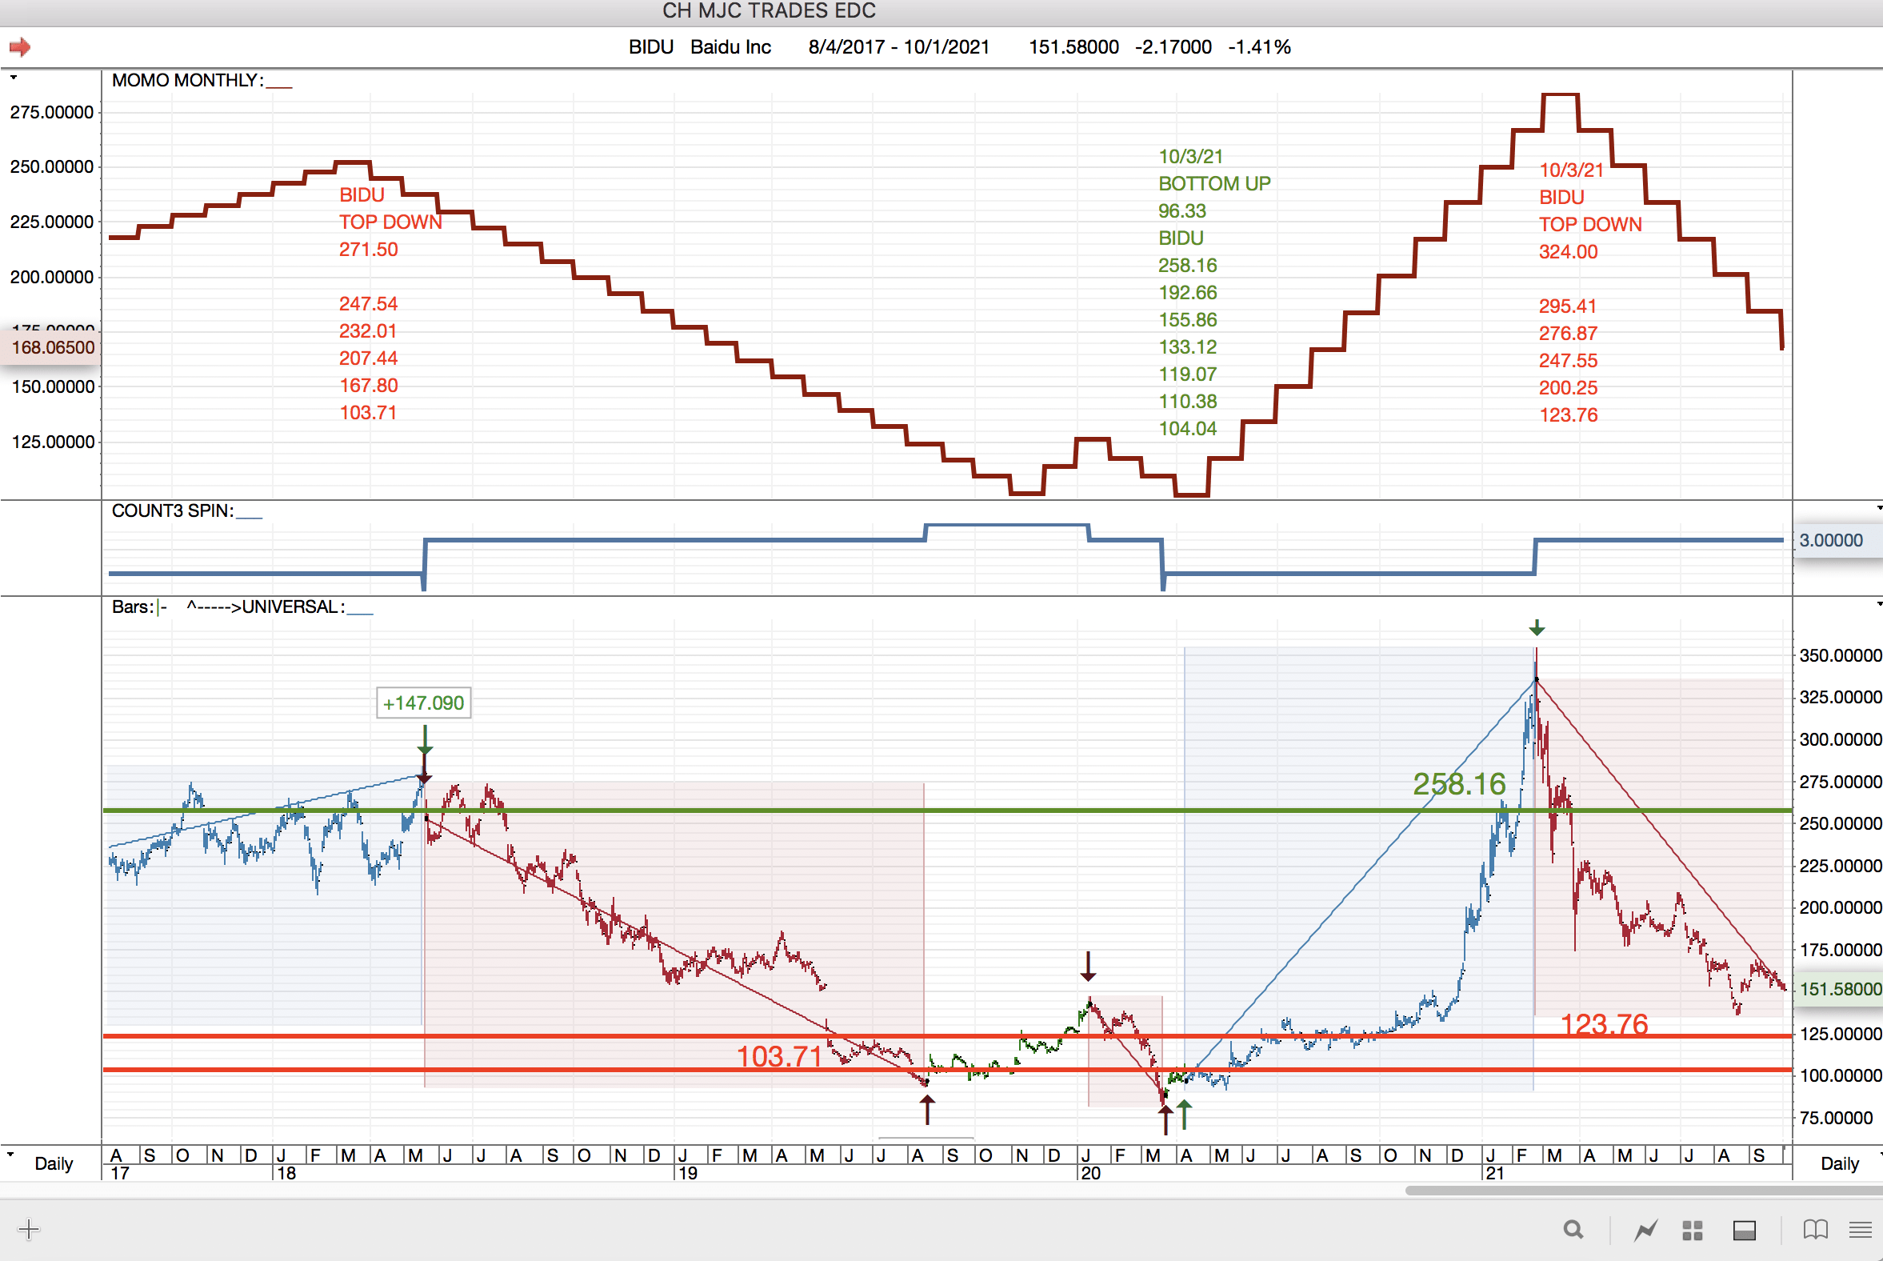Open the list lines icon at bottom right

pyautogui.click(x=1860, y=1229)
